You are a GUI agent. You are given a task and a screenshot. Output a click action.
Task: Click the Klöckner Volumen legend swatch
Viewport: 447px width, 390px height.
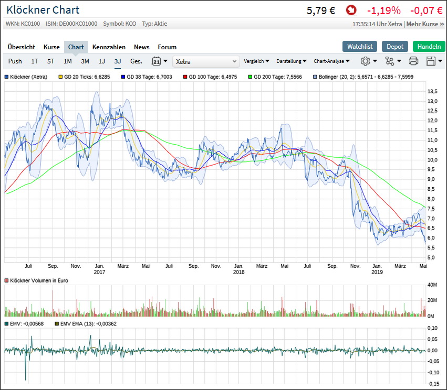tap(6, 281)
